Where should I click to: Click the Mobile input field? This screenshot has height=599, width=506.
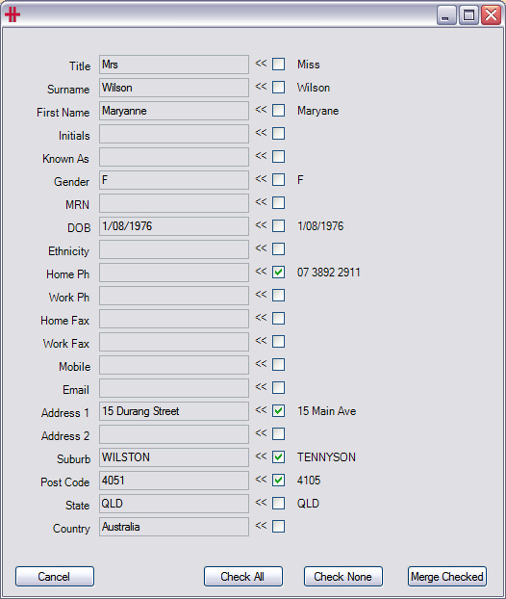[174, 365]
